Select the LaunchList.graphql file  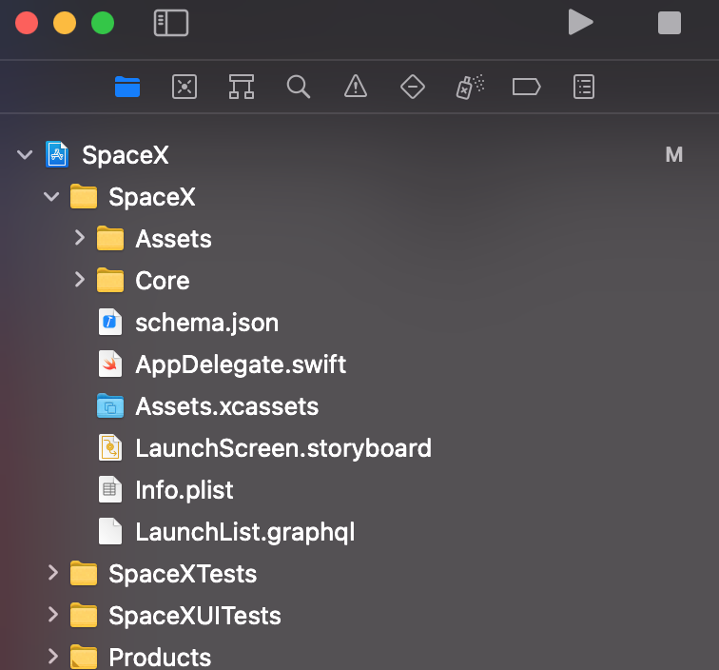[244, 532]
